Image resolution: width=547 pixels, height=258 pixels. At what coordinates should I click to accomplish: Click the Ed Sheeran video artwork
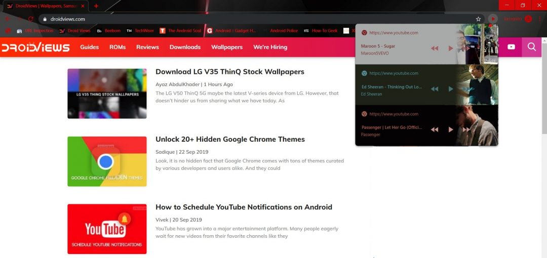[x=477, y=84]
